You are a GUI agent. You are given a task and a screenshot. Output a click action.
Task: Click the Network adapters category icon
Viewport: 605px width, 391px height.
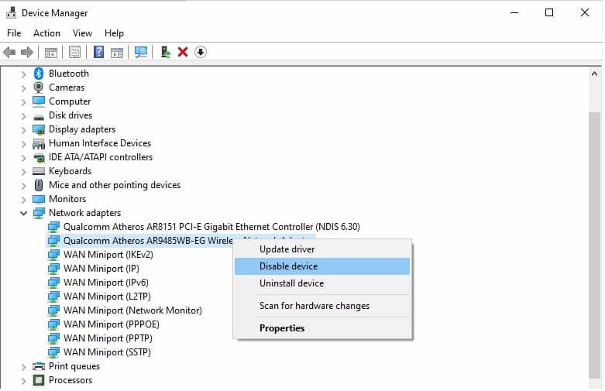click(39, 213)
